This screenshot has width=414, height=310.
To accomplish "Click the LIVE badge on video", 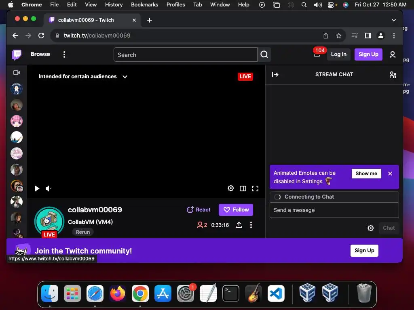I will click(x=245, y=76).
